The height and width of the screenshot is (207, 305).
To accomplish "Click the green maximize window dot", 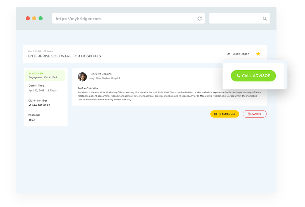I will 40,19.
